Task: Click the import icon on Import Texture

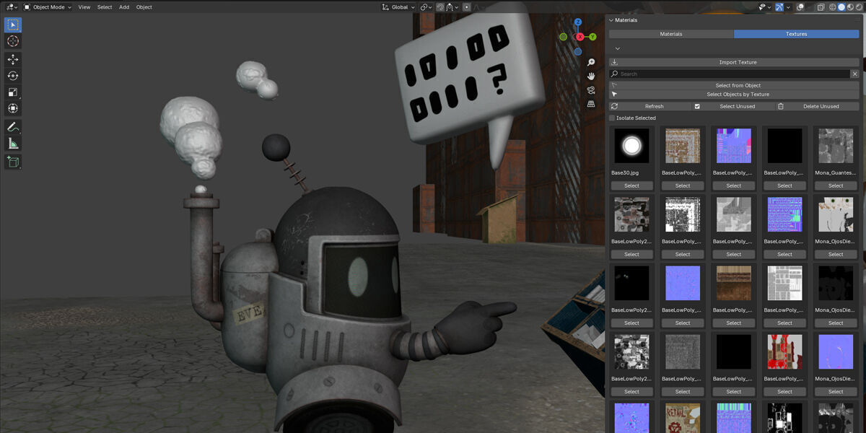Action: [615, 63]
